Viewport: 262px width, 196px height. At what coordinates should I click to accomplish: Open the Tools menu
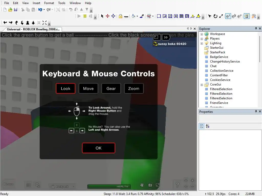coord(62,3)
